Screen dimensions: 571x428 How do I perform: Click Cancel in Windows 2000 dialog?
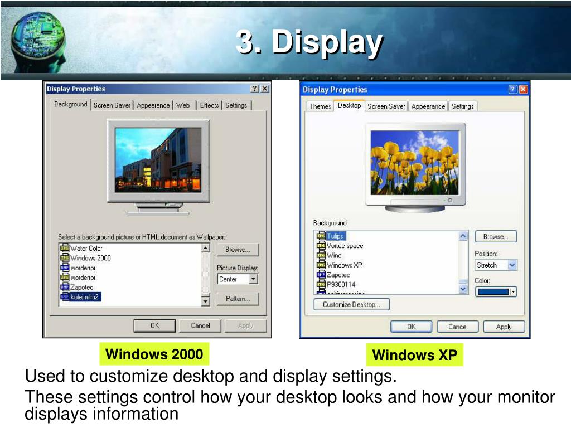(x=200, y=325)
